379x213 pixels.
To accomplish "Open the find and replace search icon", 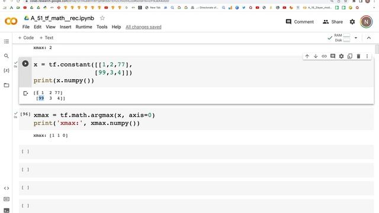I will coord(7,56).
